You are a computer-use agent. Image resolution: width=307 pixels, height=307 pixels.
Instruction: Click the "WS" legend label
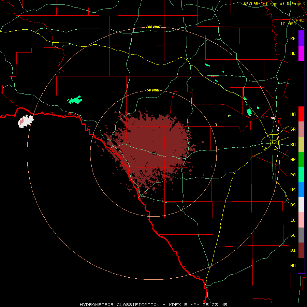pyautogui.click(x=293, y=190)
